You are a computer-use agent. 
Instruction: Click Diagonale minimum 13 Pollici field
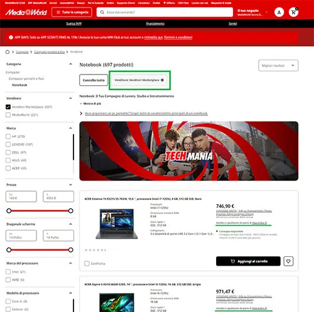click(21, 236)
